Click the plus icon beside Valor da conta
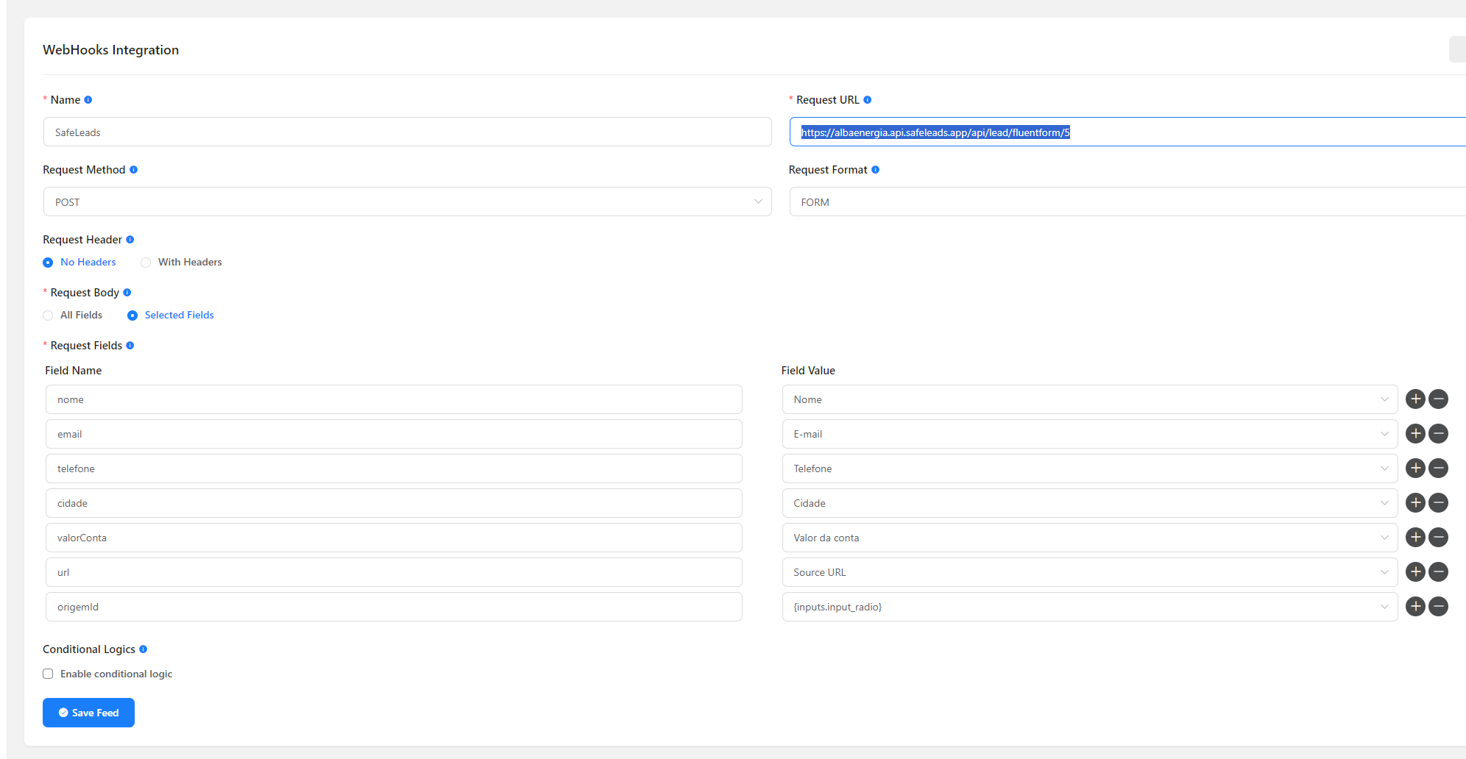 tap(1414, 538)
